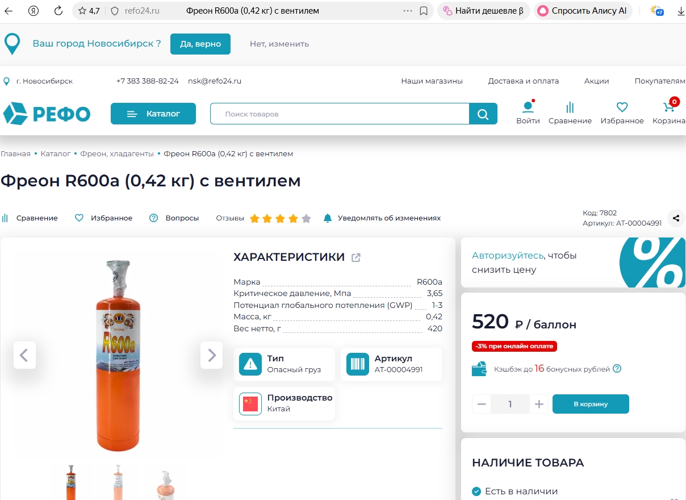Click cashback help question mark icon
The height and width of the screenshot is (500, 686).
(617, 369)
